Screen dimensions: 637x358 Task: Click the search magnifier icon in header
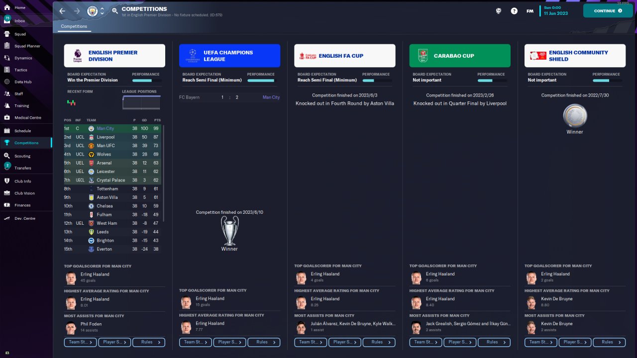115,10
